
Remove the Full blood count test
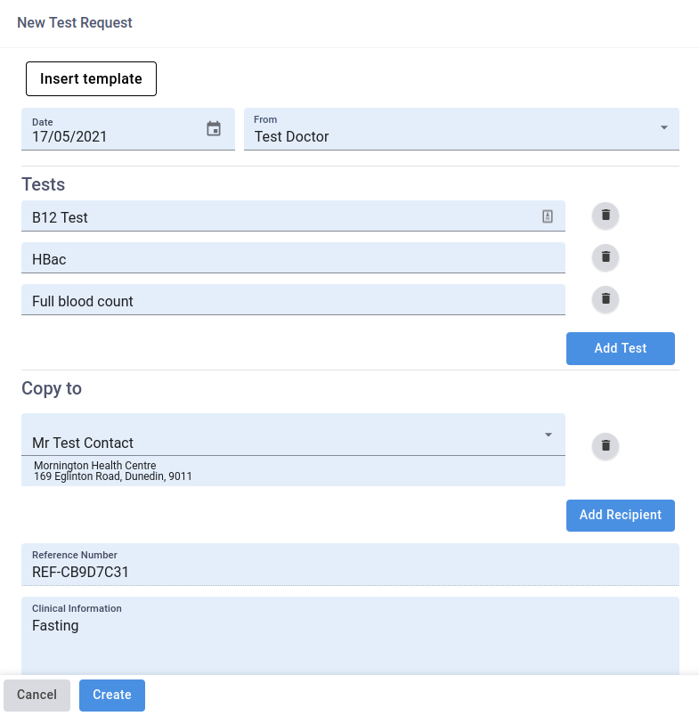(606, 298)
